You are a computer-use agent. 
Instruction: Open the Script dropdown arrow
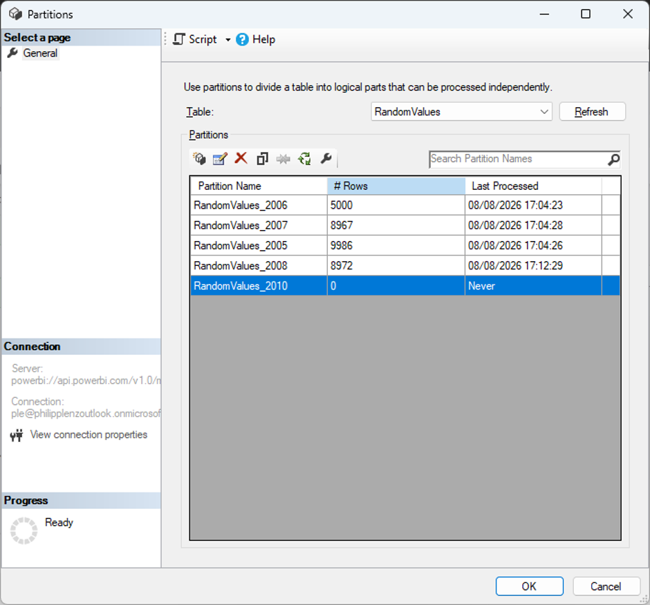click(228, 40)
